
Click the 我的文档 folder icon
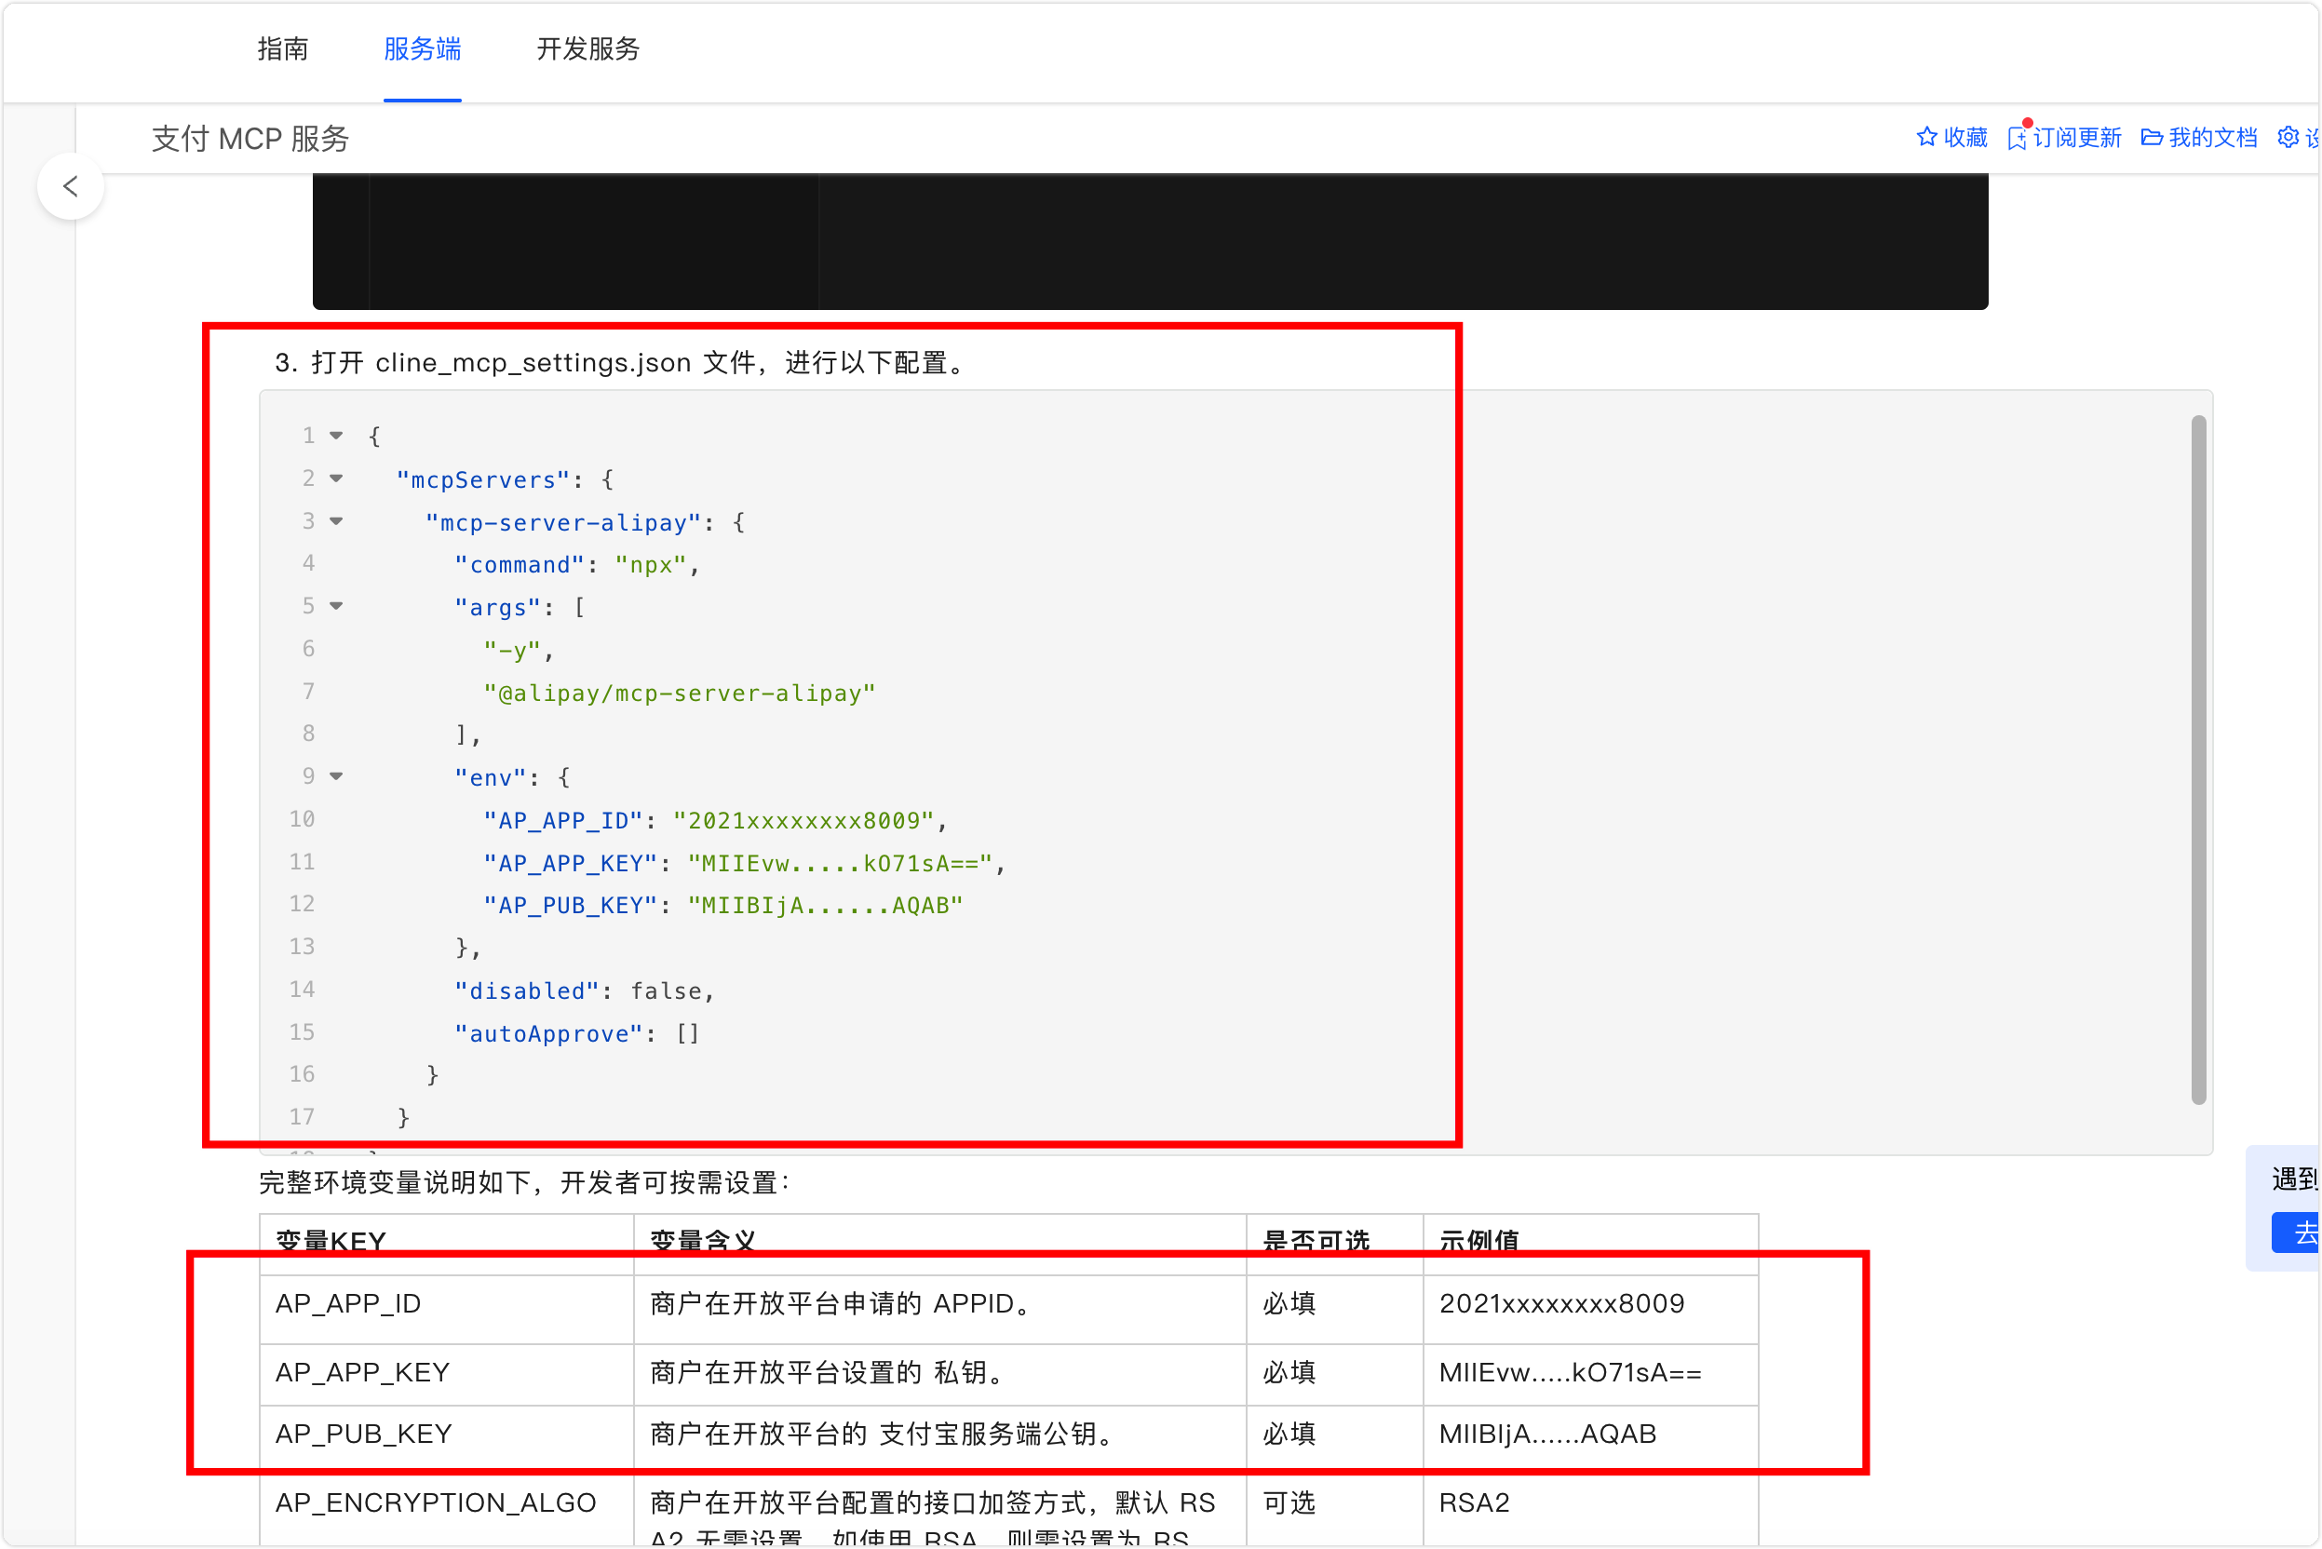tap(2151, 138)
